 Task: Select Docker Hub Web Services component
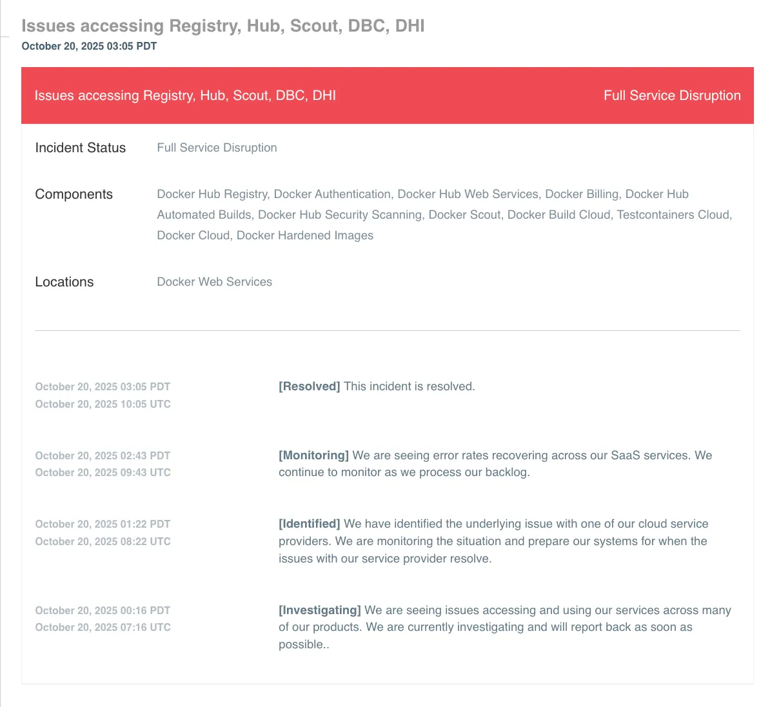click(467, 194)
